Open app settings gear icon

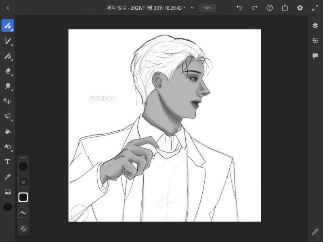click(300, 8)
